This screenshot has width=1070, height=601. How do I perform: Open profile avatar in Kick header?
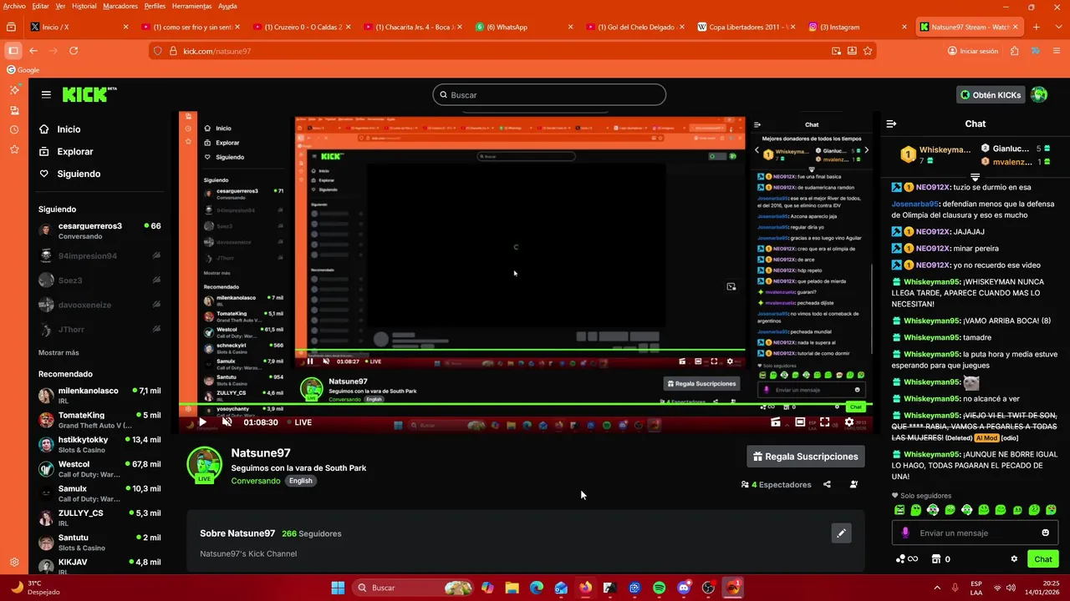(1039, 94)
